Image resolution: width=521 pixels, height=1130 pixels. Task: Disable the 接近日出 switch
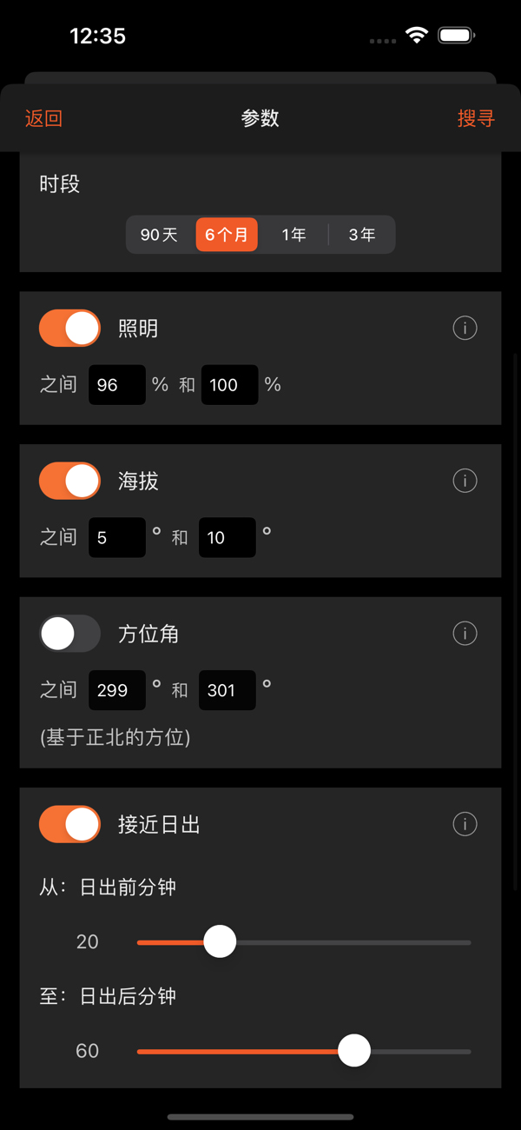69,824
